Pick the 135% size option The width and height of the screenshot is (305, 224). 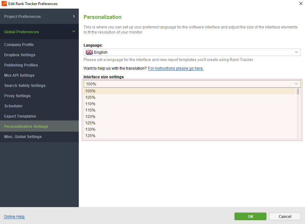coord(91,136)
